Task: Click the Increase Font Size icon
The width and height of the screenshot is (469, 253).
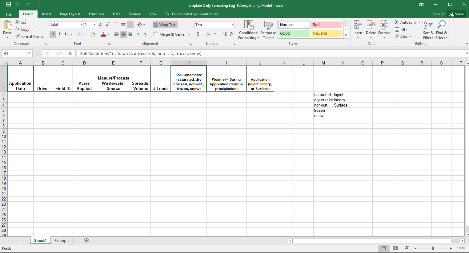Action: point(101,25)
